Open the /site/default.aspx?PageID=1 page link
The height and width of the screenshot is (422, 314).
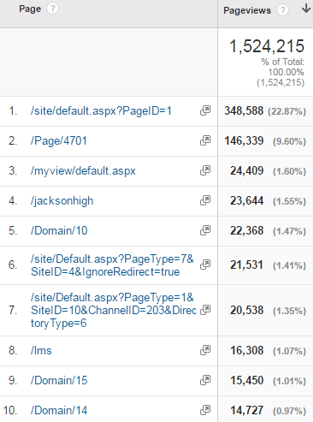[x=101, y=110]
